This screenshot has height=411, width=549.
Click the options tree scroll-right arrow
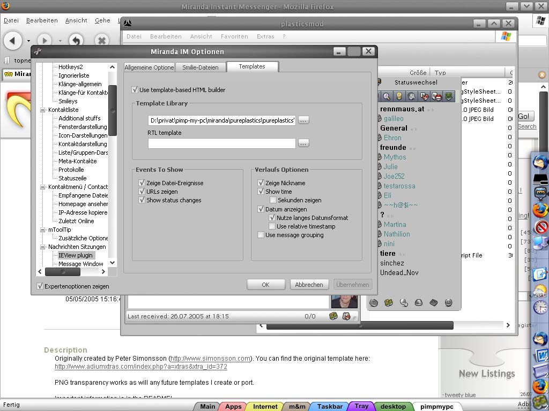tap(103, 271)
